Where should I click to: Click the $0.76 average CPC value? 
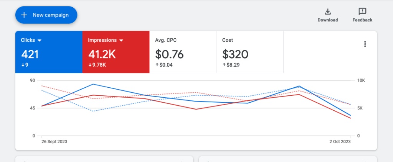point(169,54)
